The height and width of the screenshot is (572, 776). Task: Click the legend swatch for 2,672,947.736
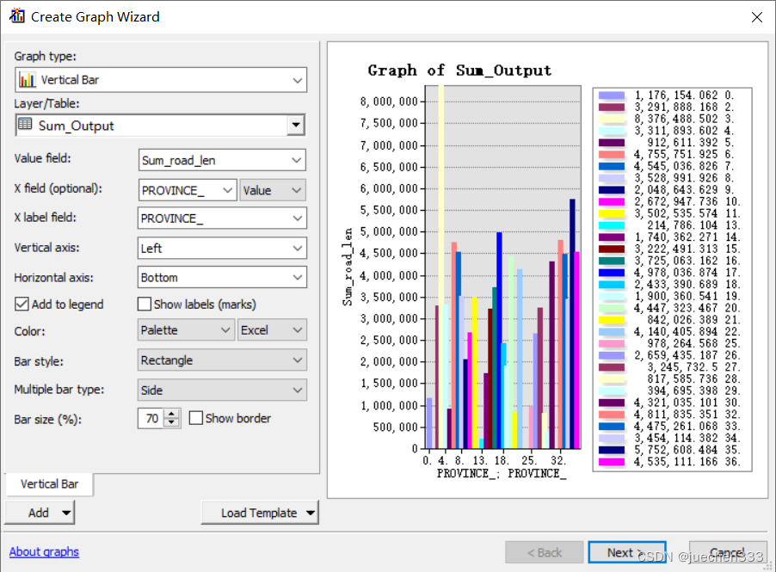[612, 202]
